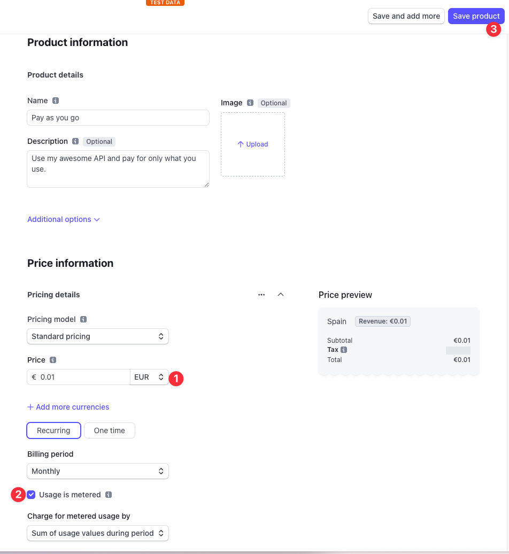Expand Additional options

[64, 219]
